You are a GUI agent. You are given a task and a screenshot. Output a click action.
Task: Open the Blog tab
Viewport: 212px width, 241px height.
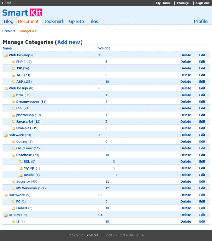point(8,21)
